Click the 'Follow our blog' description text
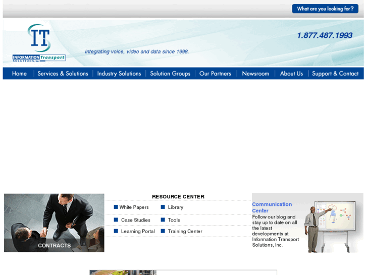This screenshot has height=275, width=367. coord(276,231)
